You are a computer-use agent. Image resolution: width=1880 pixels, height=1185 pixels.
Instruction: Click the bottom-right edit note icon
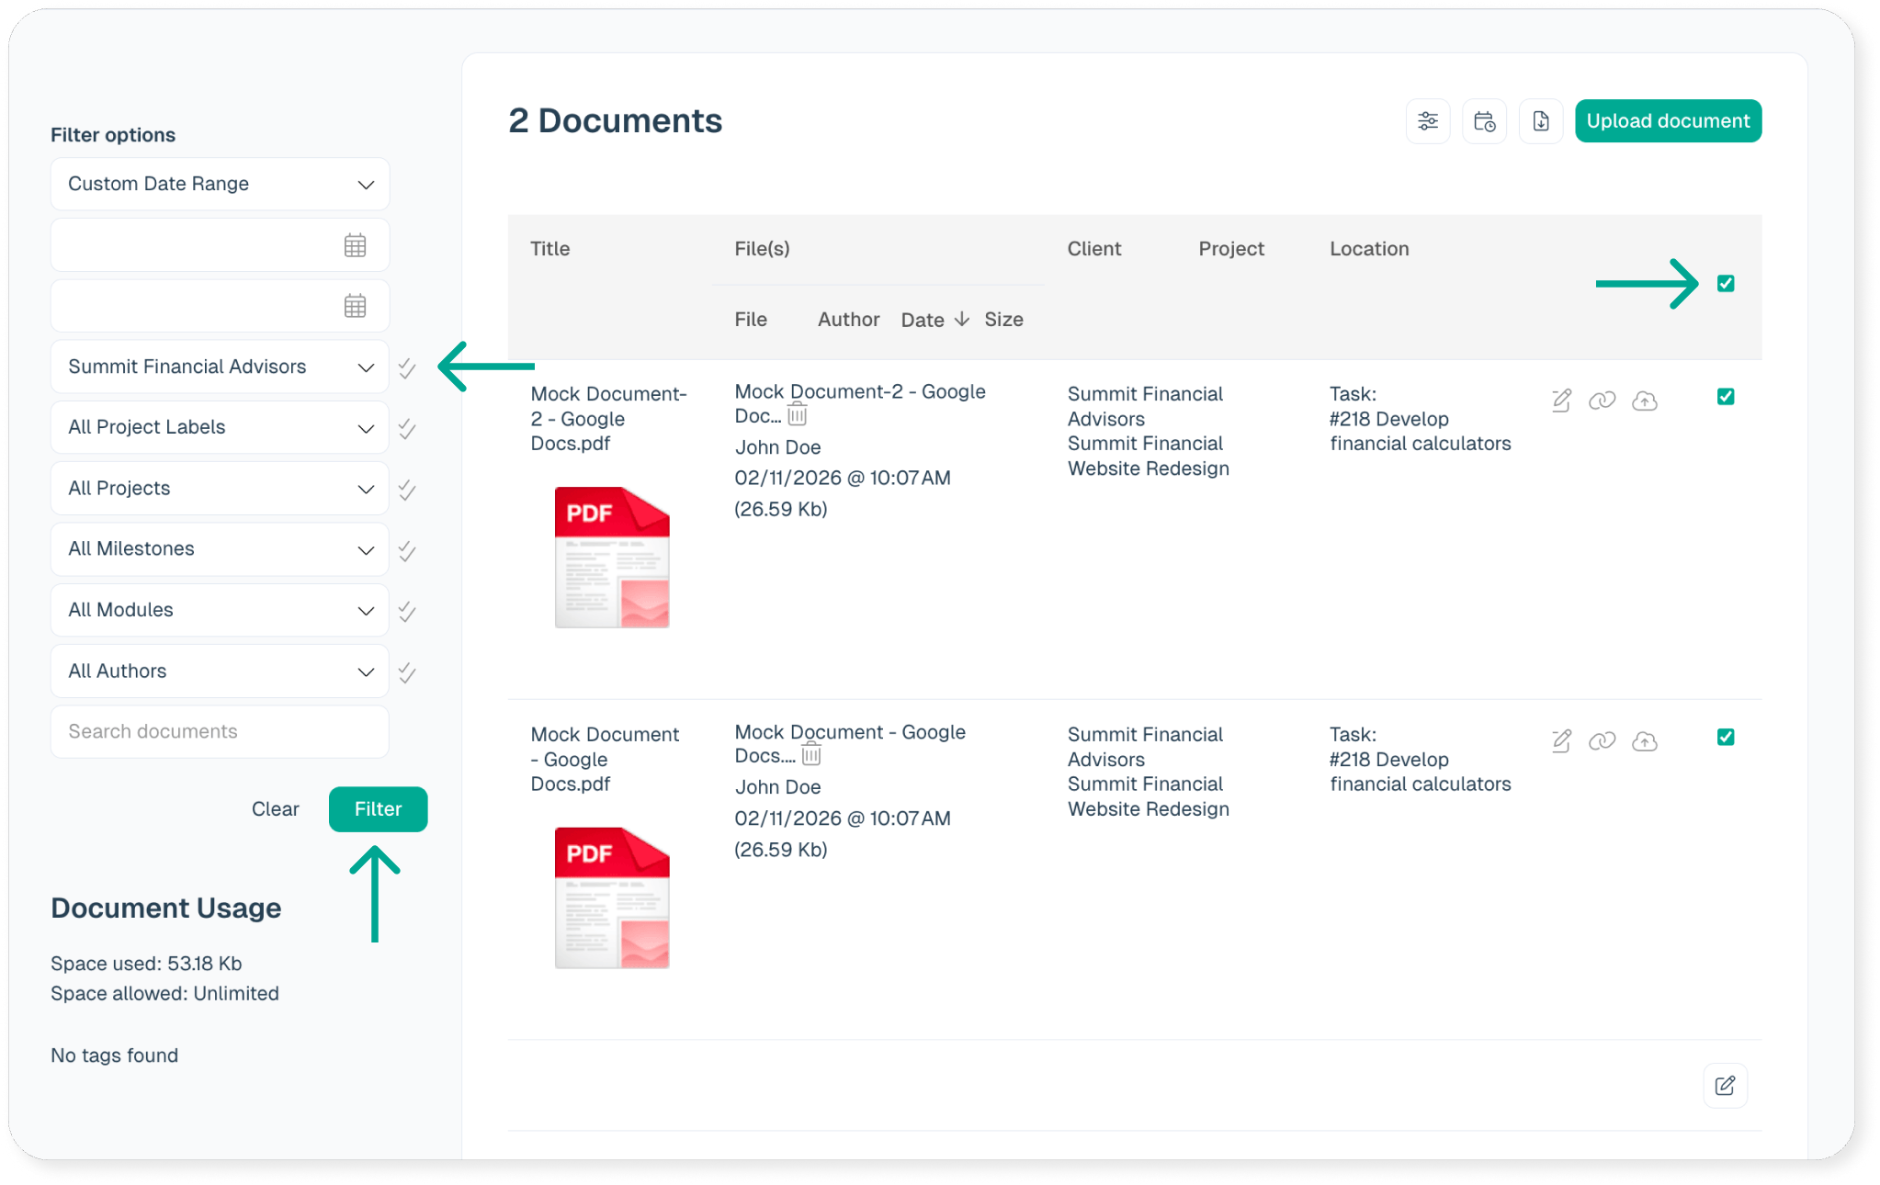pos(1725,1086)
